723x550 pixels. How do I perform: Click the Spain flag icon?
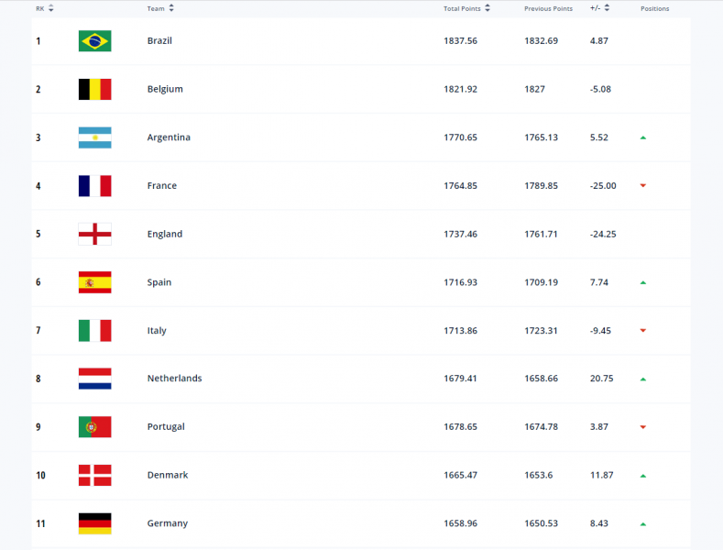pos(94,282)
